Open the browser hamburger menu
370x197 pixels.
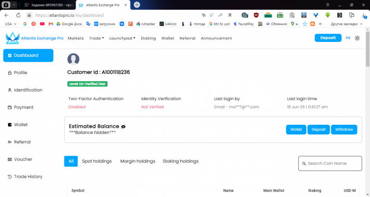(328, 5)
